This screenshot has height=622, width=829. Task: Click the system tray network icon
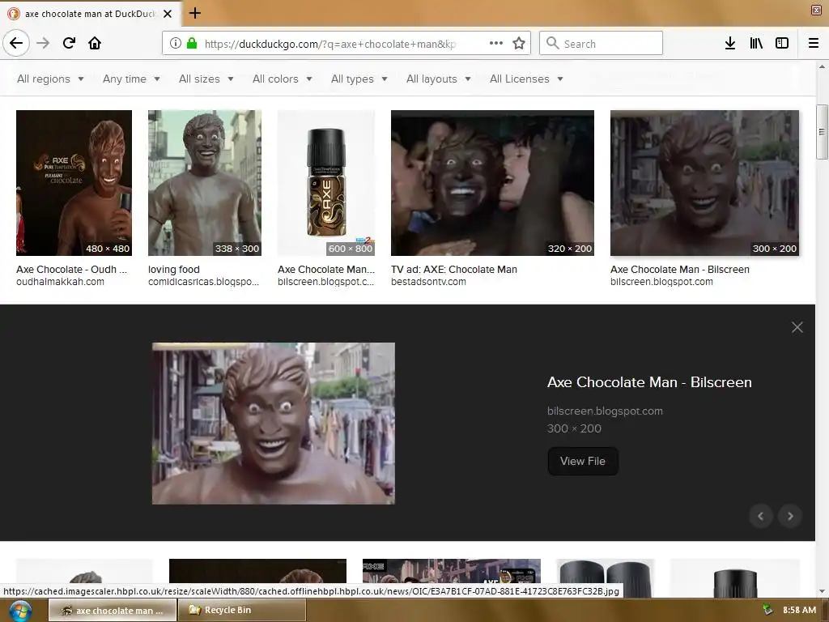[x=767, y=610]
